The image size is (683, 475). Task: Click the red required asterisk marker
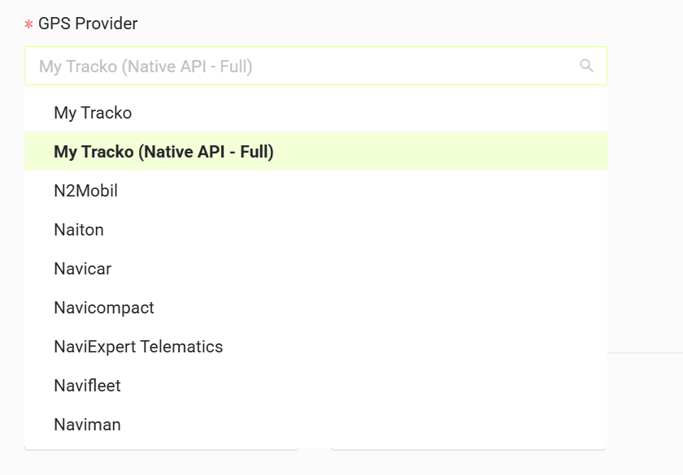tap(28, 24)
